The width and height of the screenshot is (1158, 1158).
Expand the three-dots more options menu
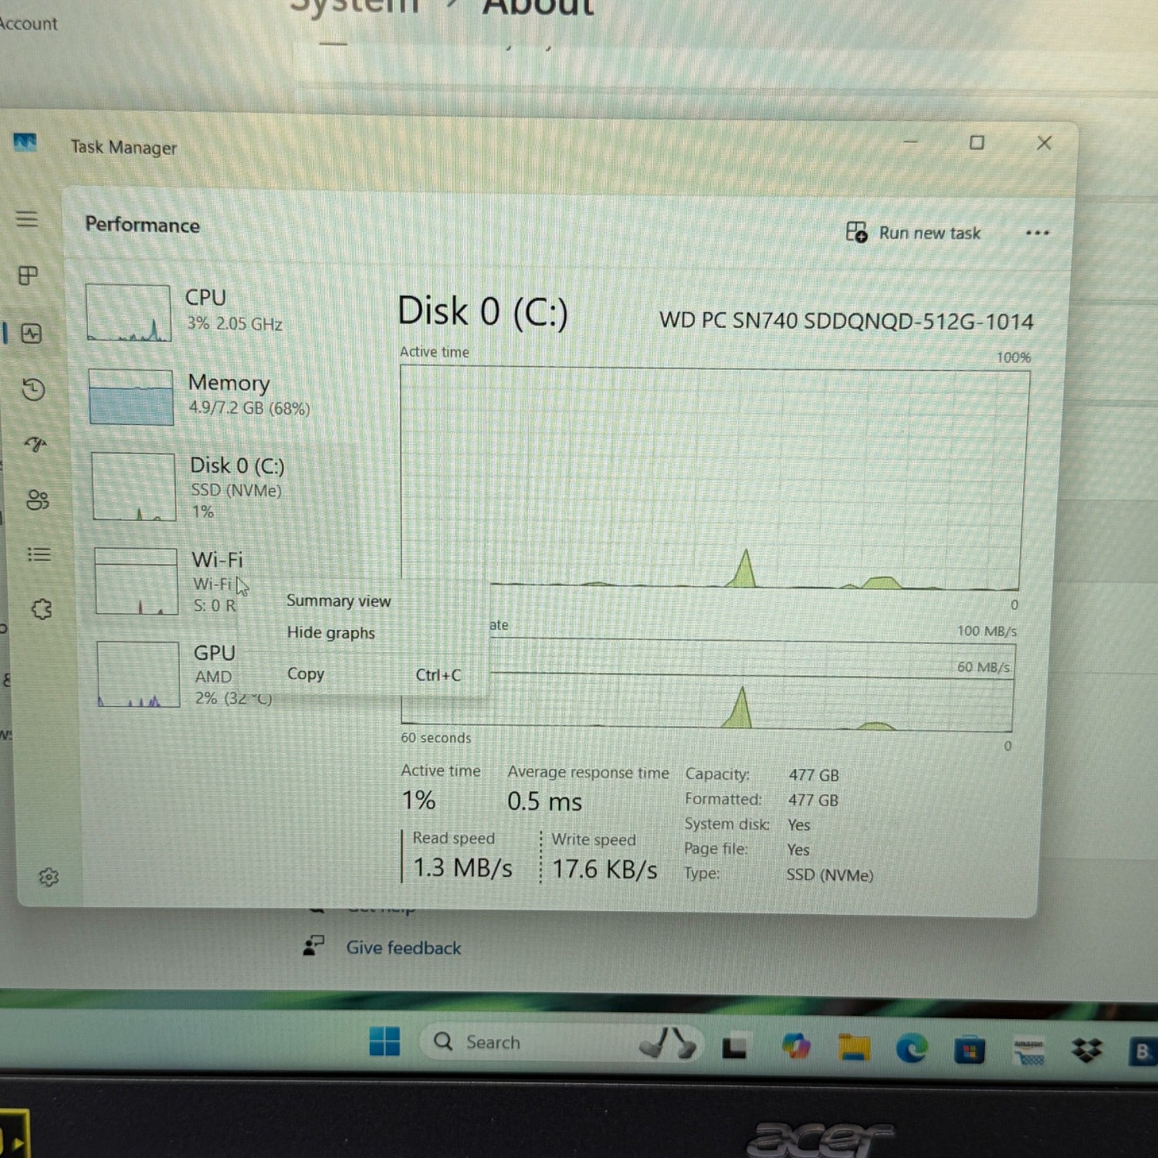(x=1037, y=233)
